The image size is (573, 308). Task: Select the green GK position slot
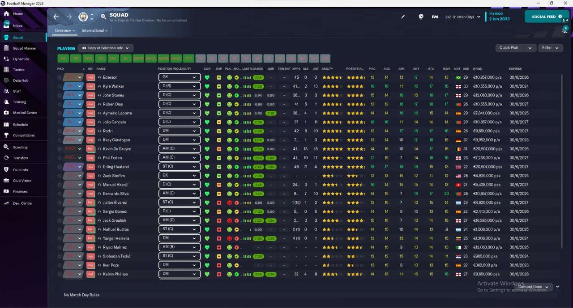[x=63, y=59]
